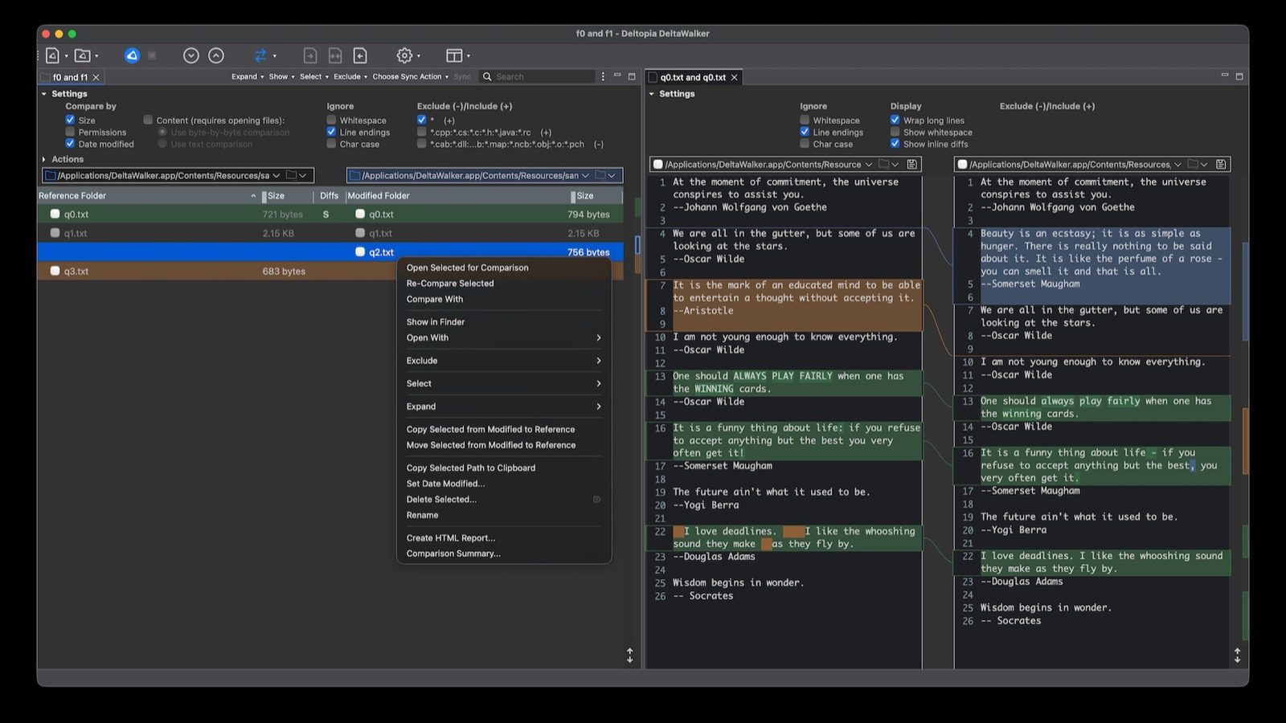Enable the Permissions checkbox
1286x723 pixels.
tap(70, 132)
